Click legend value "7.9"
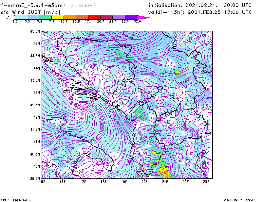The image size is (262, 202). (52, 21)
